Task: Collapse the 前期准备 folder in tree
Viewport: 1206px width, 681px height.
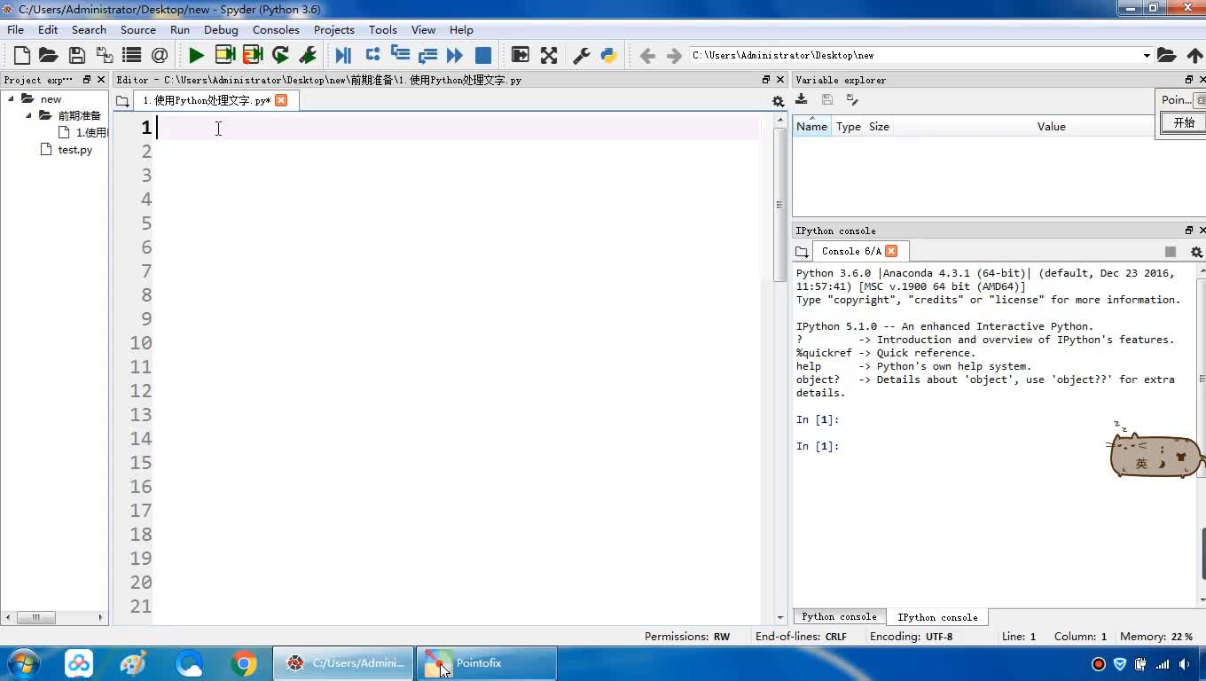Action: coord(28,115)
